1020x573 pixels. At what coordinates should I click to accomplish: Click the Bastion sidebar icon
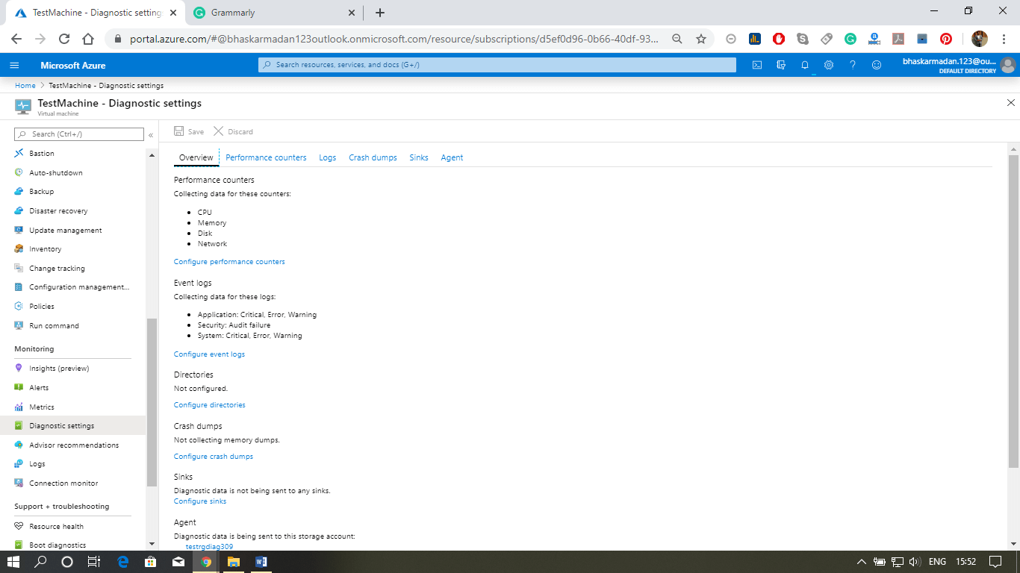click(19, 153)
